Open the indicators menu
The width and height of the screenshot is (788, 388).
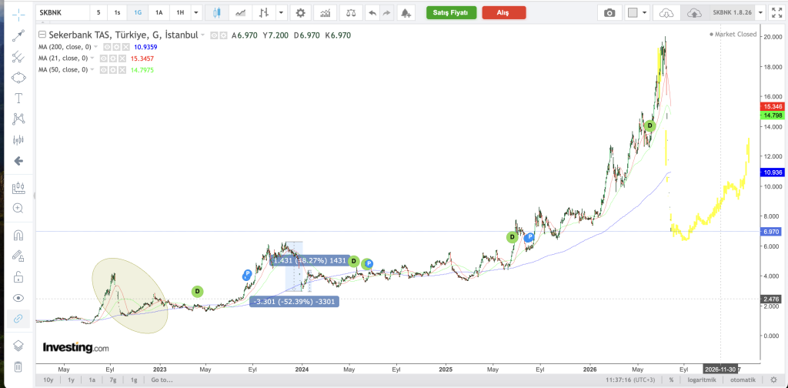click(326, 12)
